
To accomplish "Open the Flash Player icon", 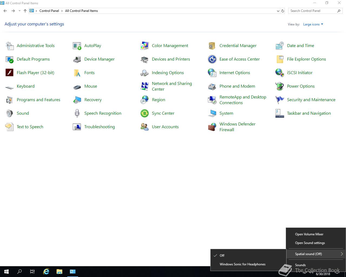I will pyautogui.click(x=9, y=73).
